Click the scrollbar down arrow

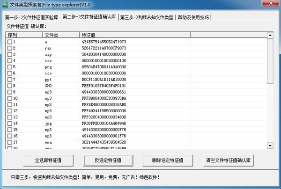click(x=270, y=145)
